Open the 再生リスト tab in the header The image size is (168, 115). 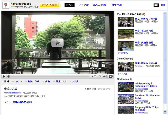pyautogui.click(x=117, y=5)
